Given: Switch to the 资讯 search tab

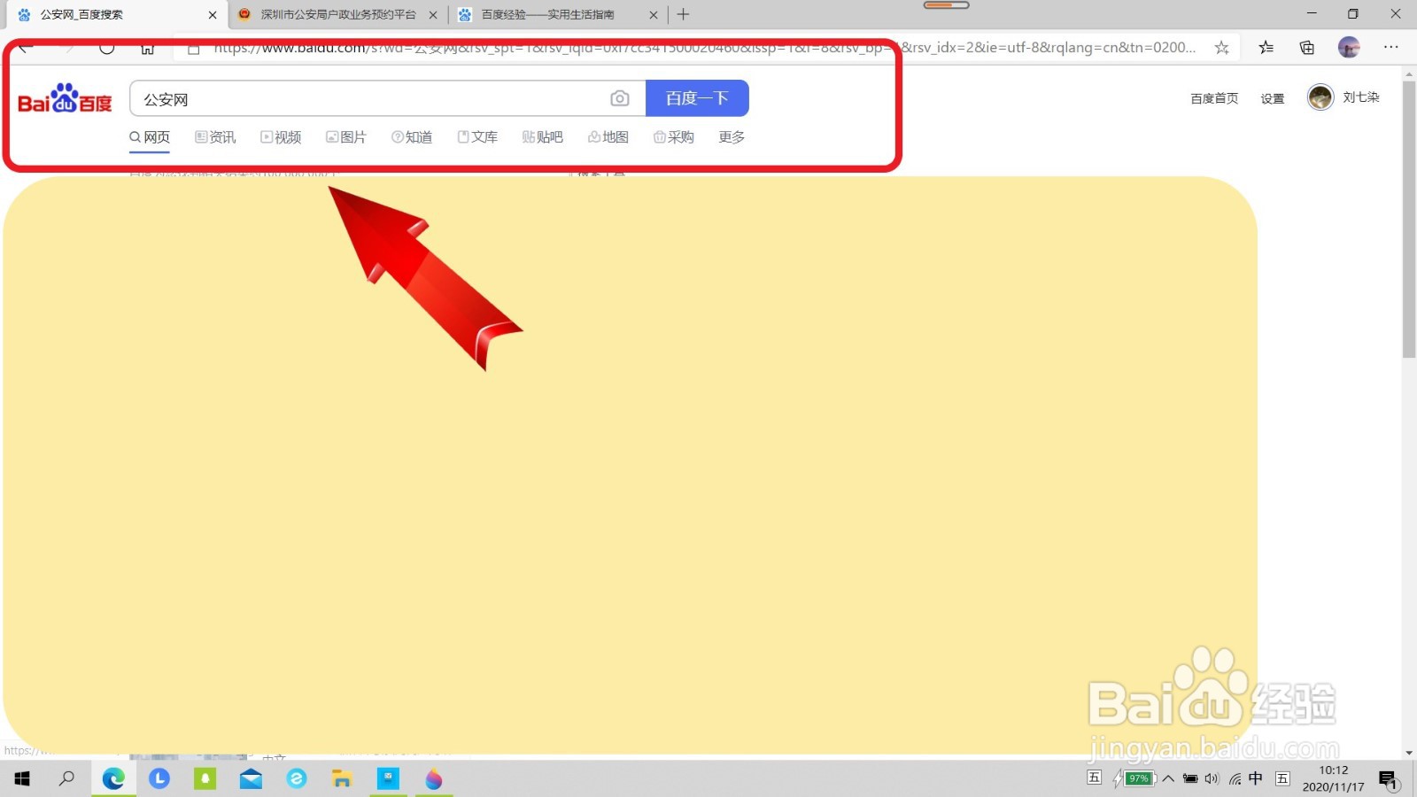Looking at the screenshot, I should 215,137.
